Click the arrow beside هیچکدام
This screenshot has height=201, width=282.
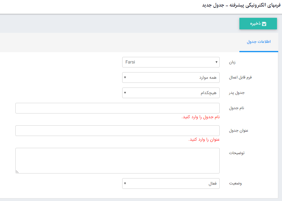pos(125,93)
